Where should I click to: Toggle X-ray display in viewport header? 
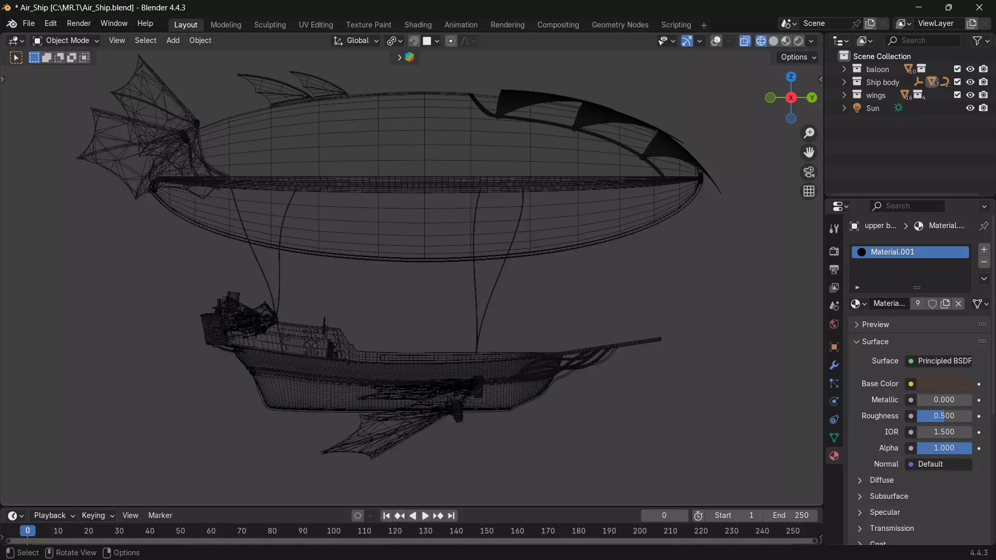pyautogui.click(x=745, y=41)
